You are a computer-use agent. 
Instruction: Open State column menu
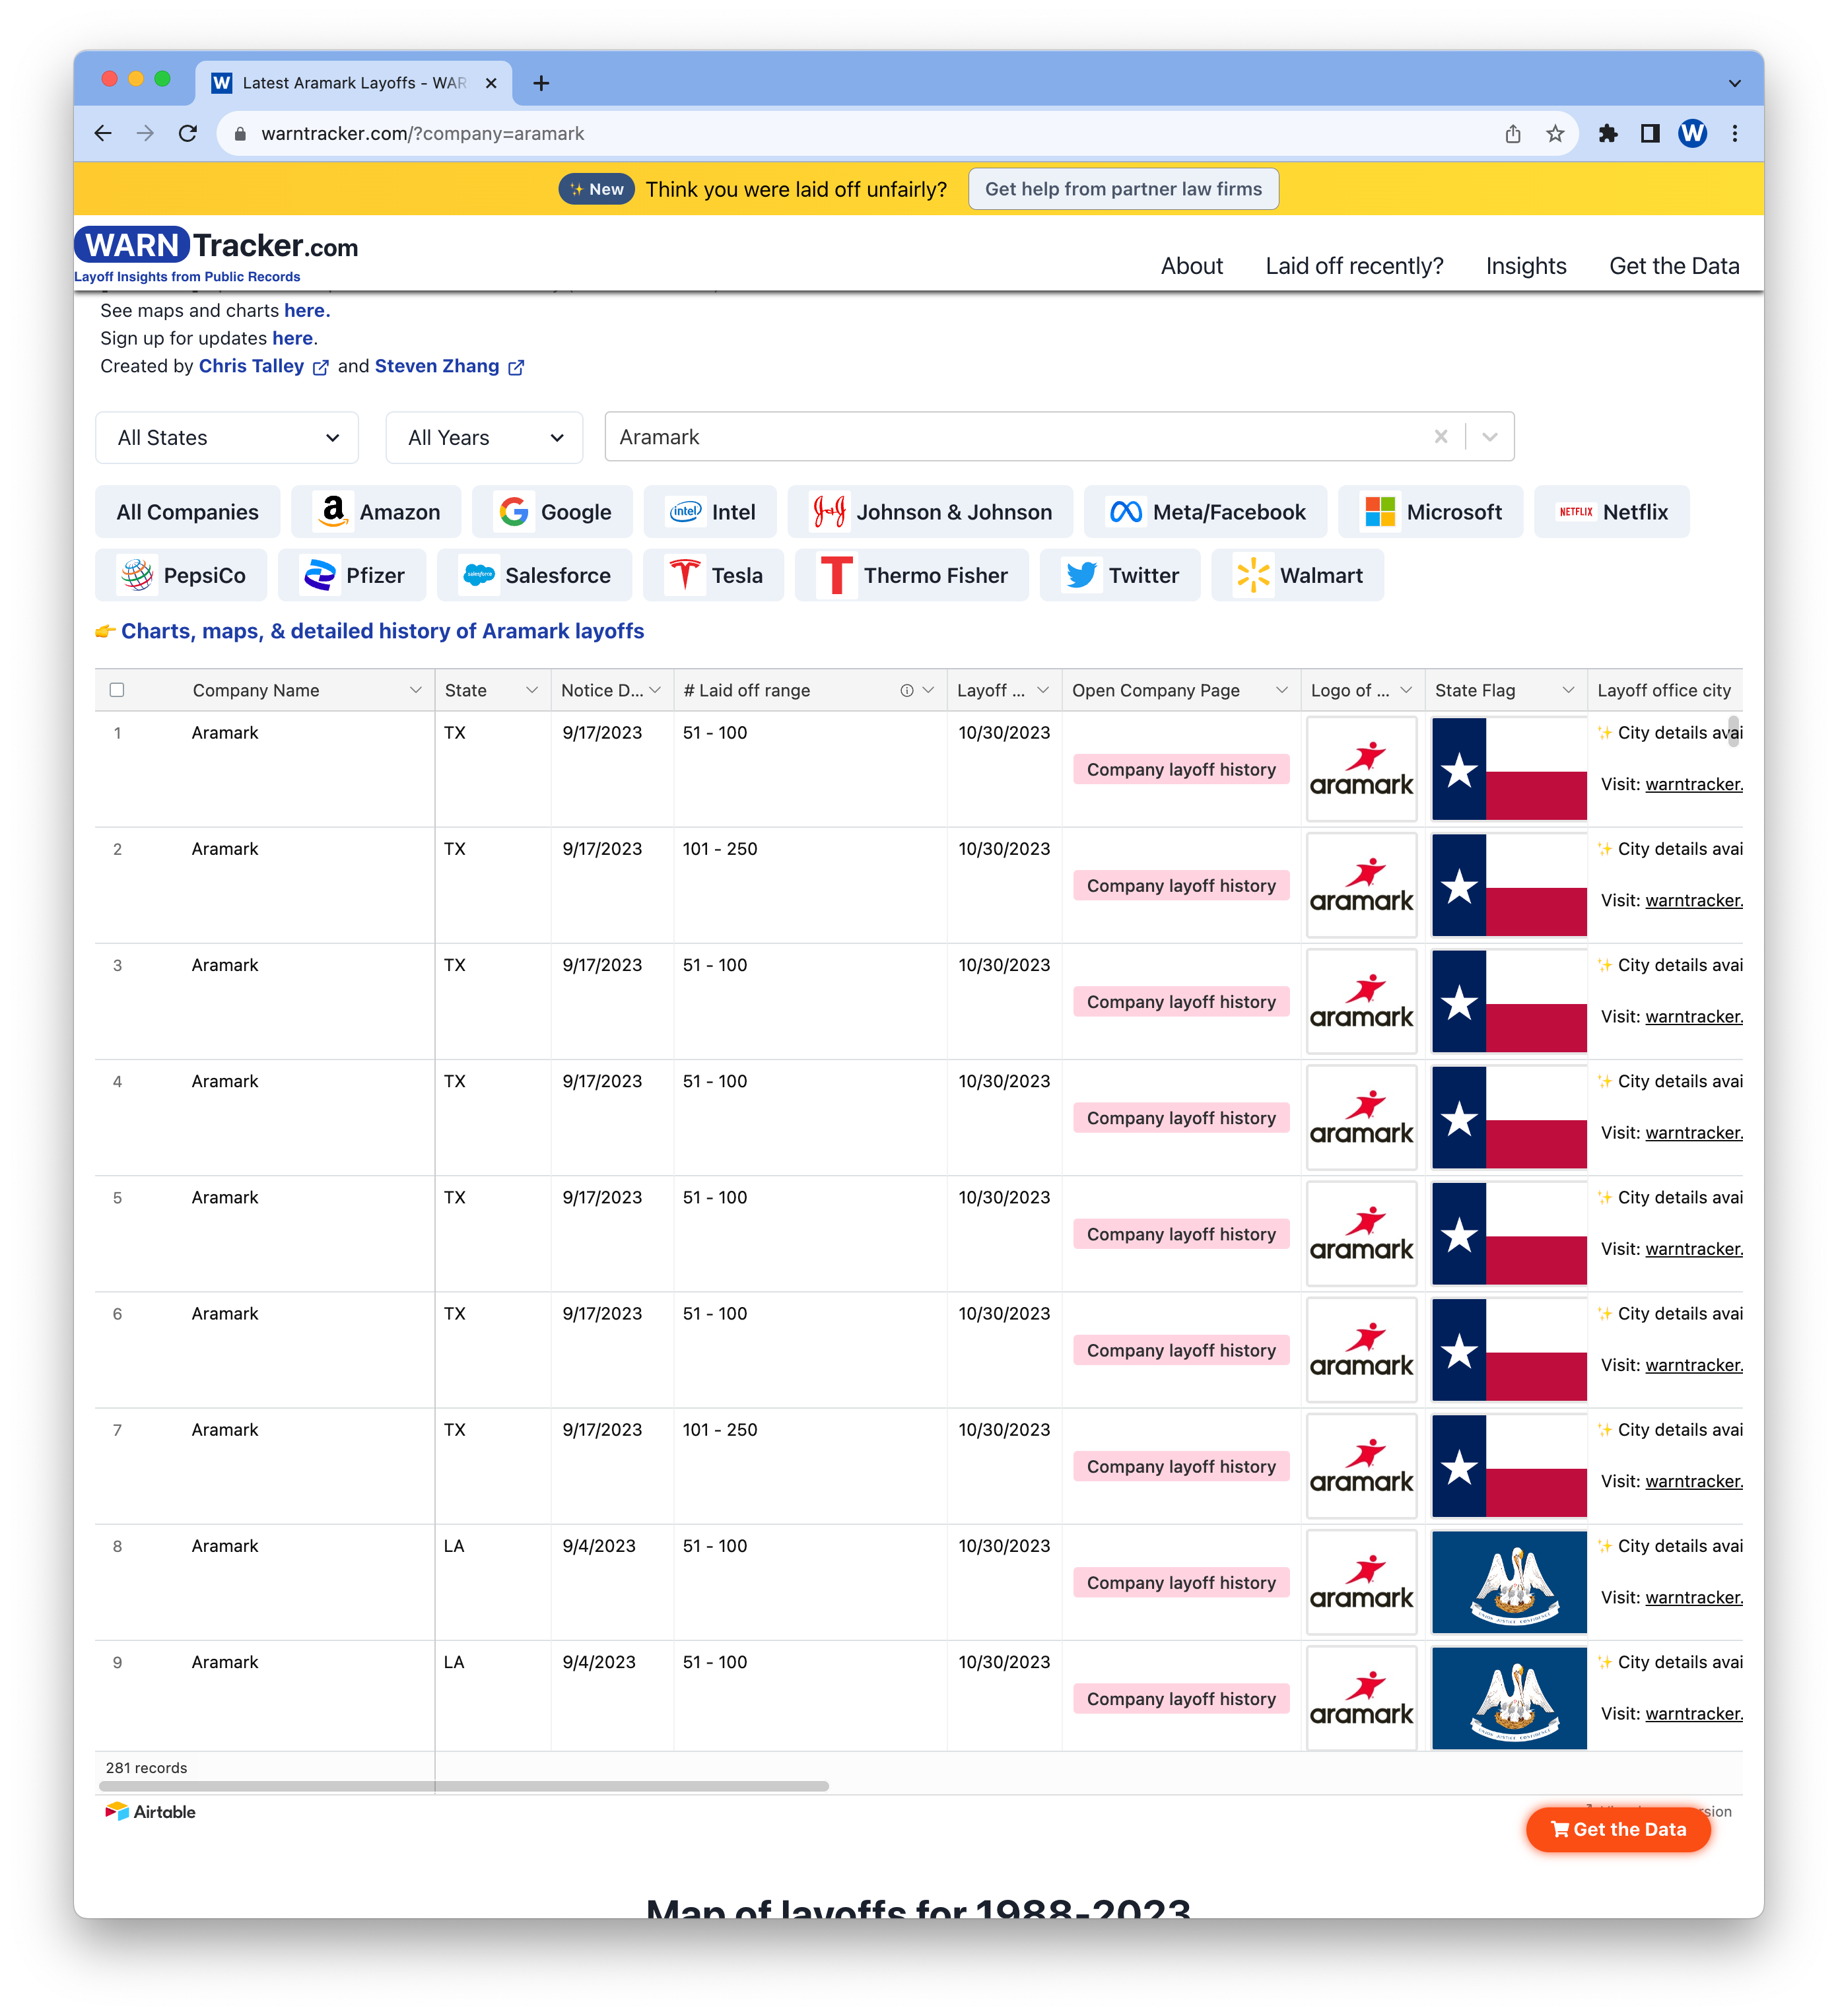(x=531, y=690)
